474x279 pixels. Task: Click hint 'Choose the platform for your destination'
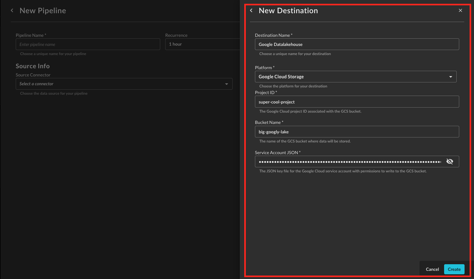point(293,86)
